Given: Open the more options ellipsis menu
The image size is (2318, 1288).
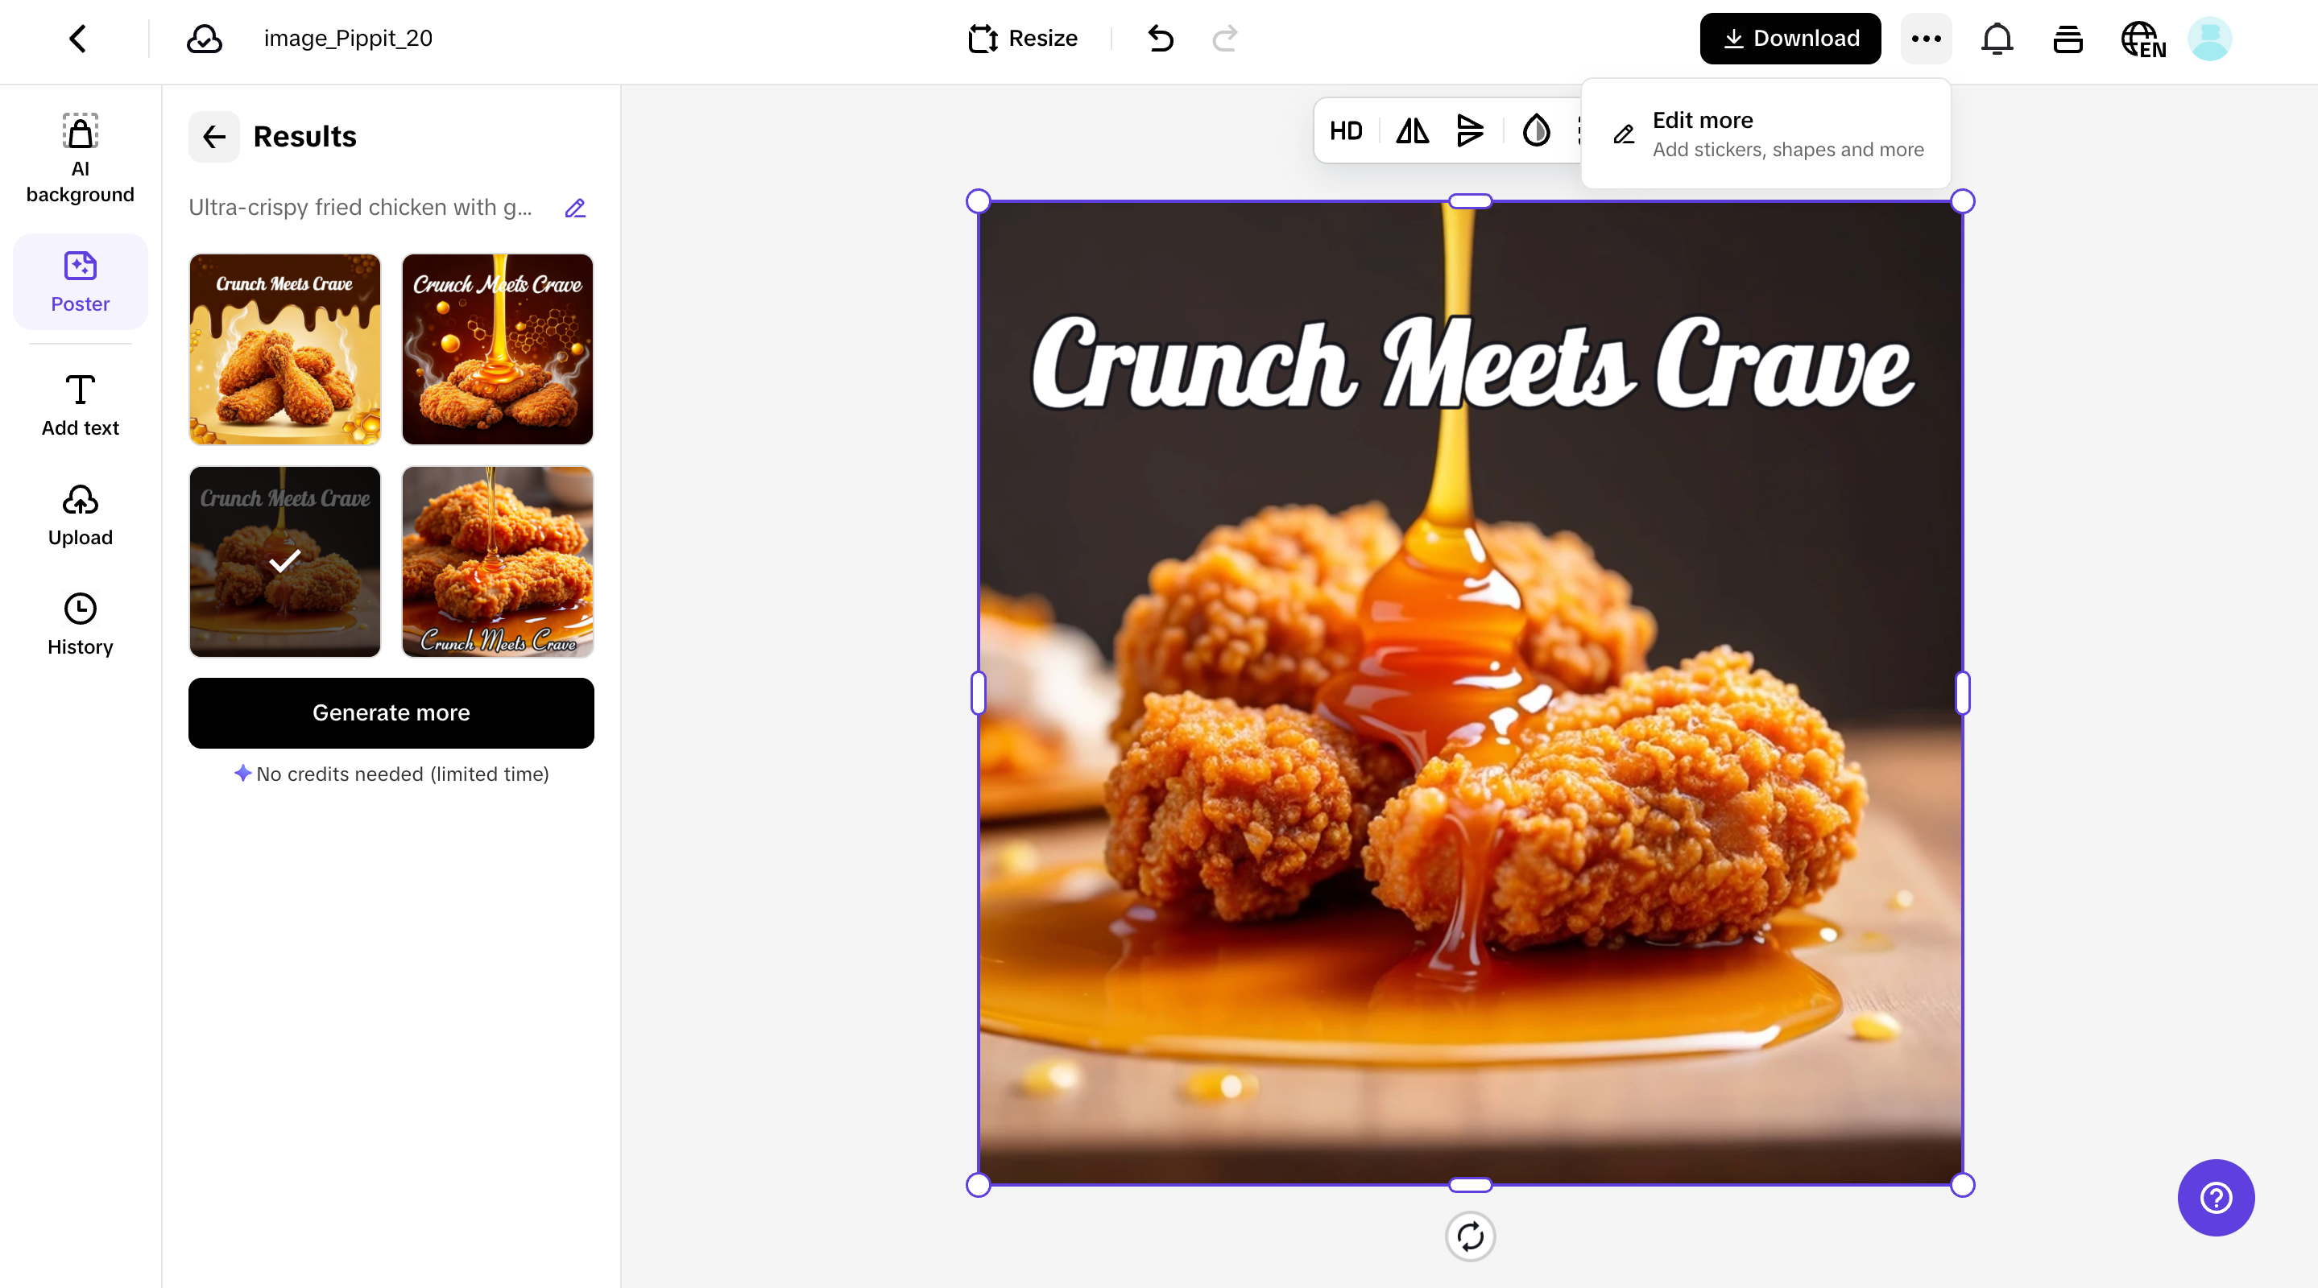Looking at the screenshot, I should click(x=1926, y=39).
